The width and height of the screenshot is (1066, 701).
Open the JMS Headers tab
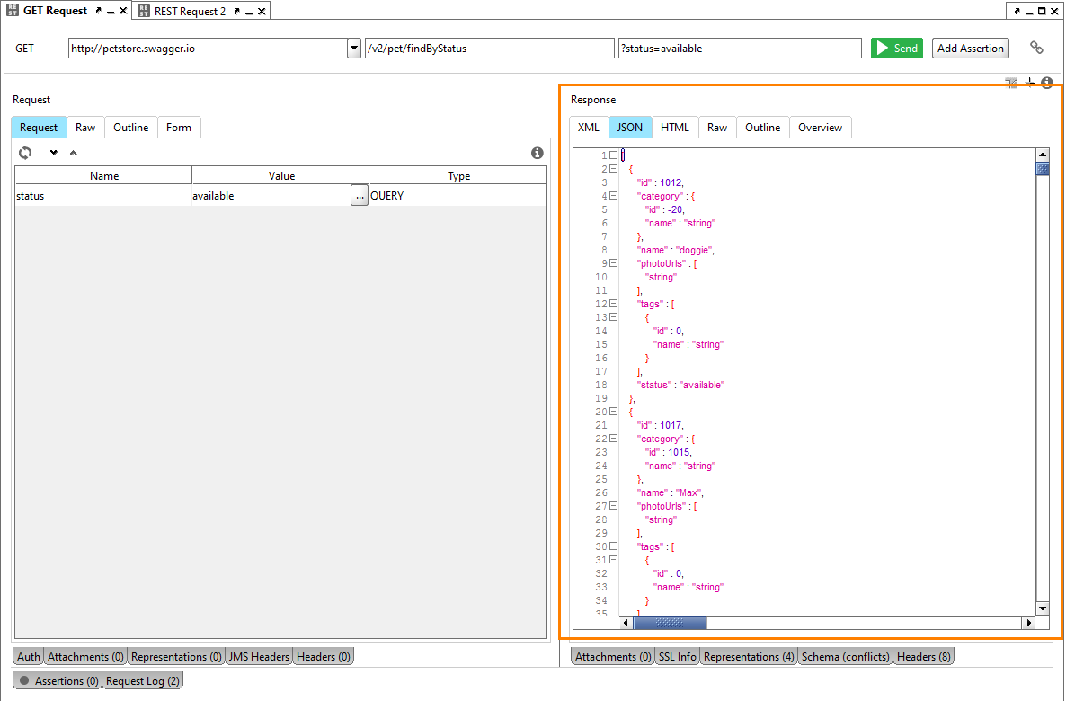click(259, 656)
